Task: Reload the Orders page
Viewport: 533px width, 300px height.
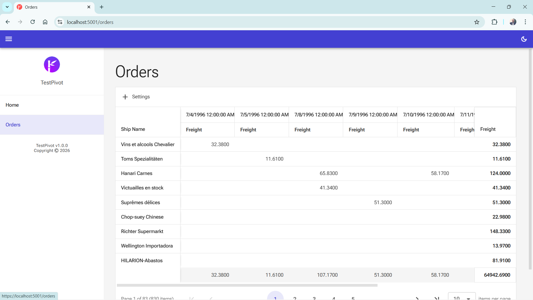Action: coord(32,22)
